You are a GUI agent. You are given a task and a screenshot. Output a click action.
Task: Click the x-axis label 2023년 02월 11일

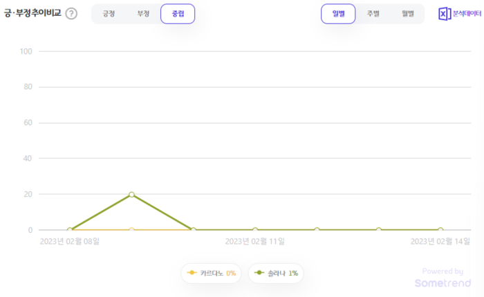(x=255, y=241)
